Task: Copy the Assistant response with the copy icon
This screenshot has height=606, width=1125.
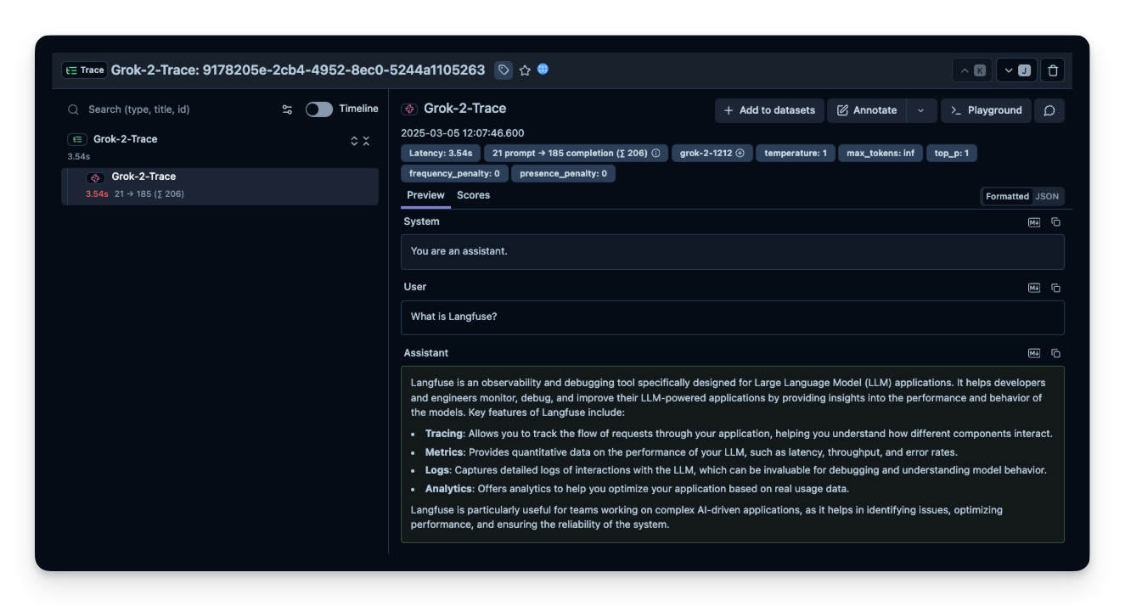Action: click(x=1055, y=352)
